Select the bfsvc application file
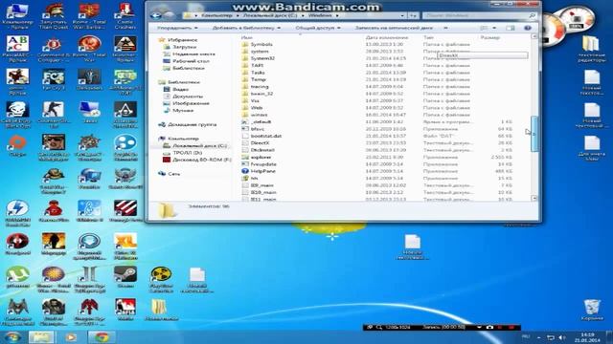613x344 pixels. (x=258, y=129)
